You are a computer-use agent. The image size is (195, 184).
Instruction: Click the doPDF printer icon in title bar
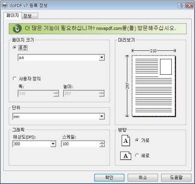click(5, 5)
